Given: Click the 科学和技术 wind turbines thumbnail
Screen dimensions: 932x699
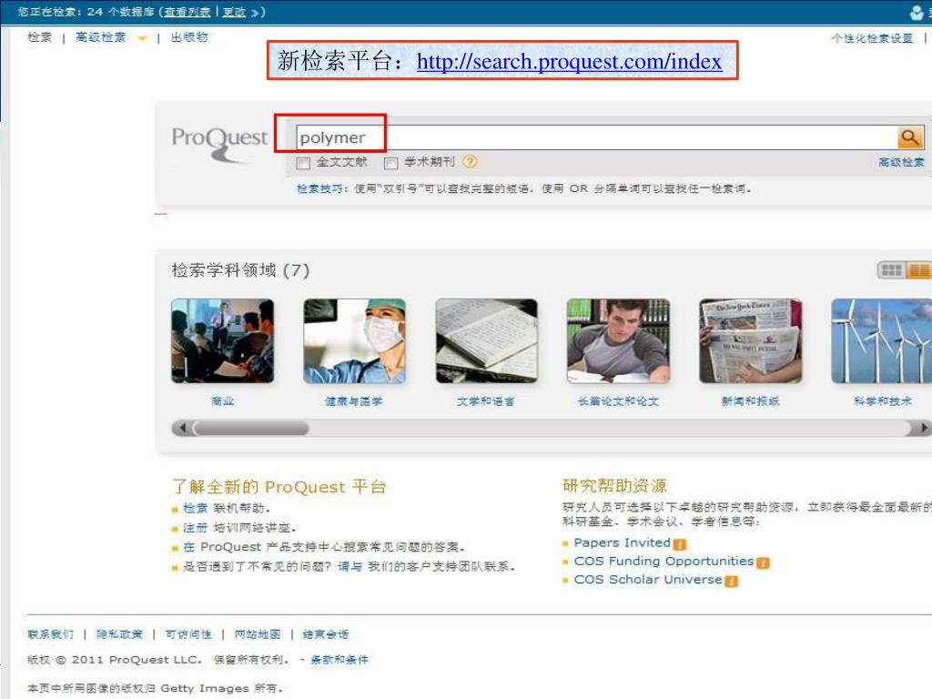Looking at the screenshot, I should [x=882, y=341].
